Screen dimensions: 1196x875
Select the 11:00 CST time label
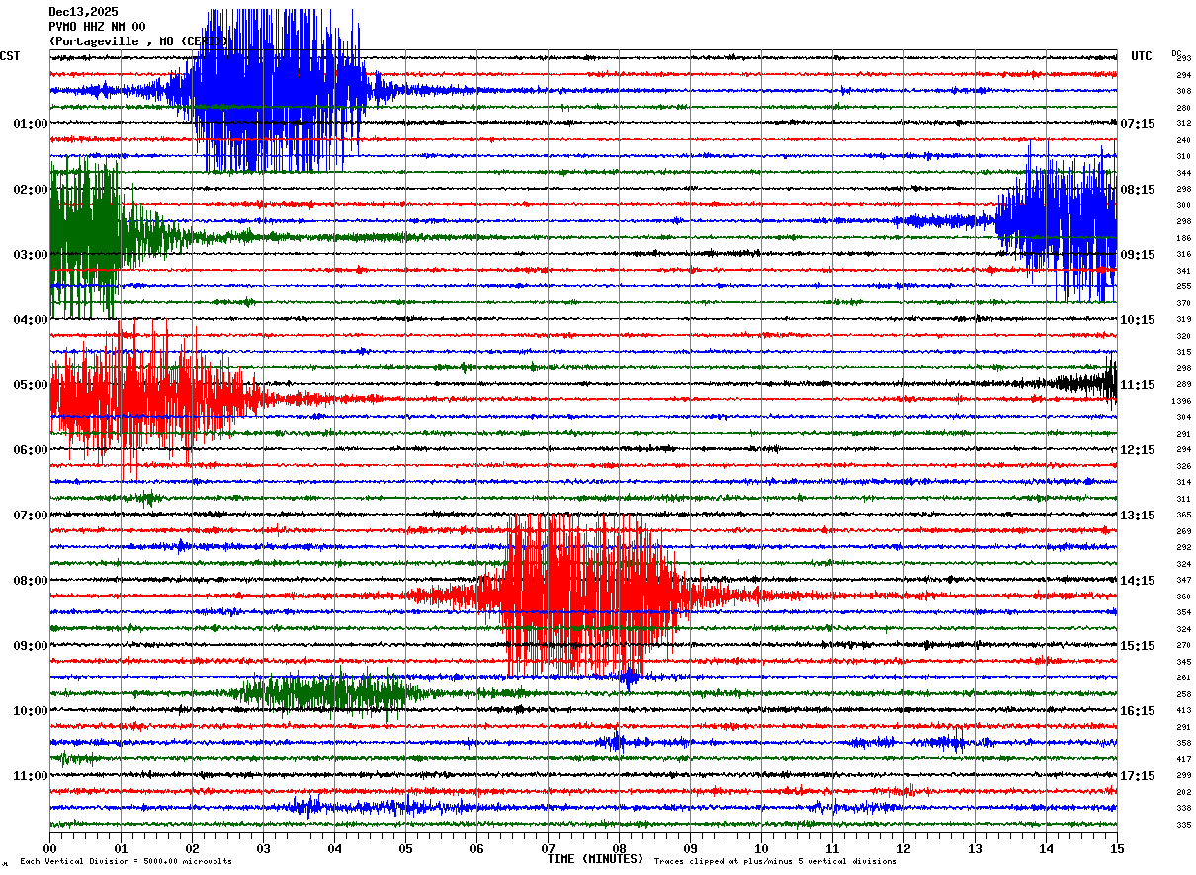pos(31,776)
